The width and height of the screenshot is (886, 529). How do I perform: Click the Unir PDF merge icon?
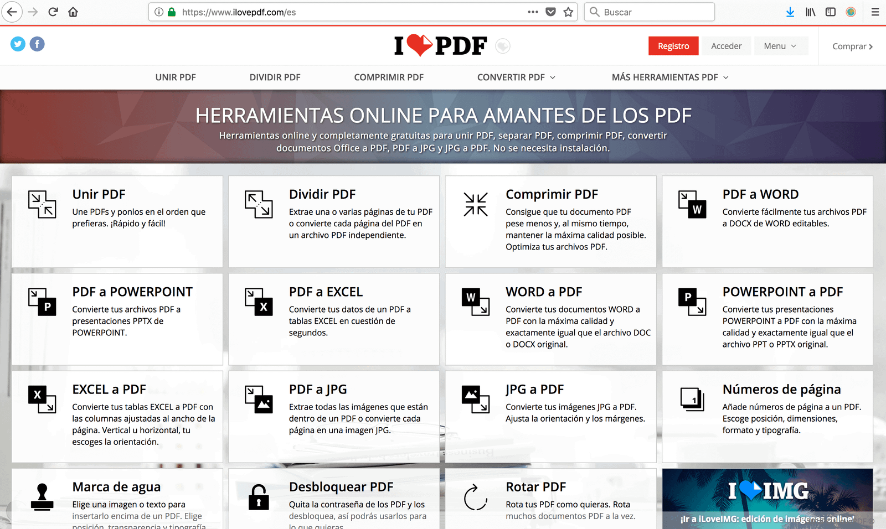42,204
